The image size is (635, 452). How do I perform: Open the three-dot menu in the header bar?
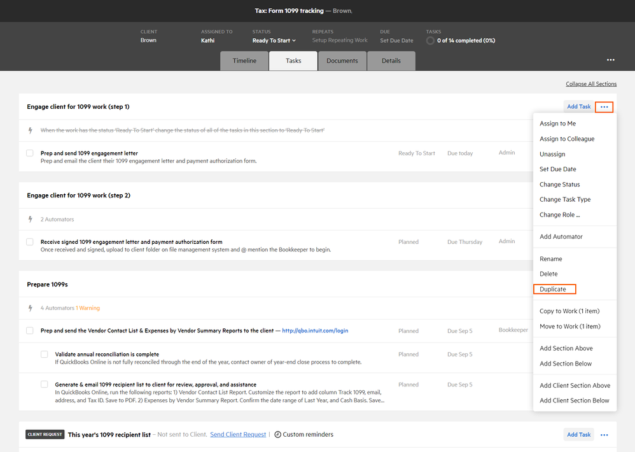pyautogui.click(x=610, y=60)
